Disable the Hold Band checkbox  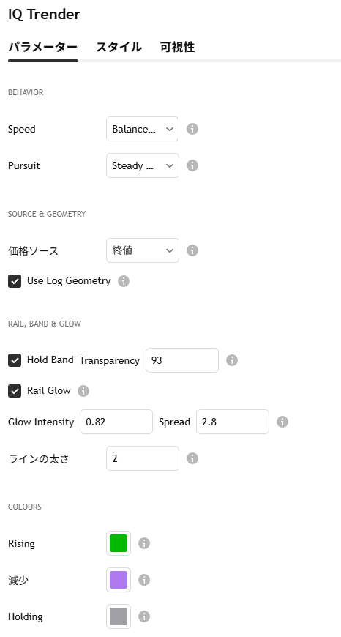15,360
